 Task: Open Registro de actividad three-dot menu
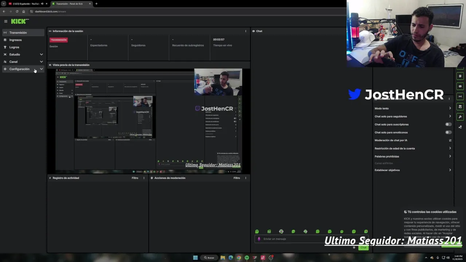click(x=144, y=178)
